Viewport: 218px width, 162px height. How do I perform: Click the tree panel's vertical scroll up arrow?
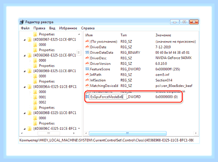pos(79,34)
